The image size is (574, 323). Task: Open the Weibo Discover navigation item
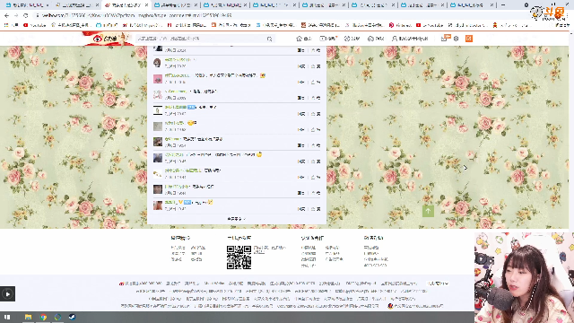point(352,39)
